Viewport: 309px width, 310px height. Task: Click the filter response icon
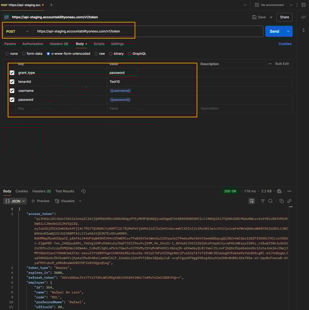[262, 201]
